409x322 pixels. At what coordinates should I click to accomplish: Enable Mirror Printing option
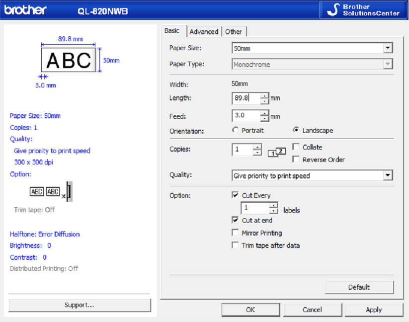(235, 233)
